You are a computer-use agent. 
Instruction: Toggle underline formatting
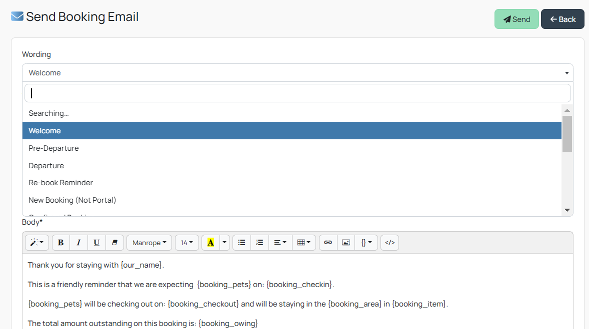(x=96, y=243)
